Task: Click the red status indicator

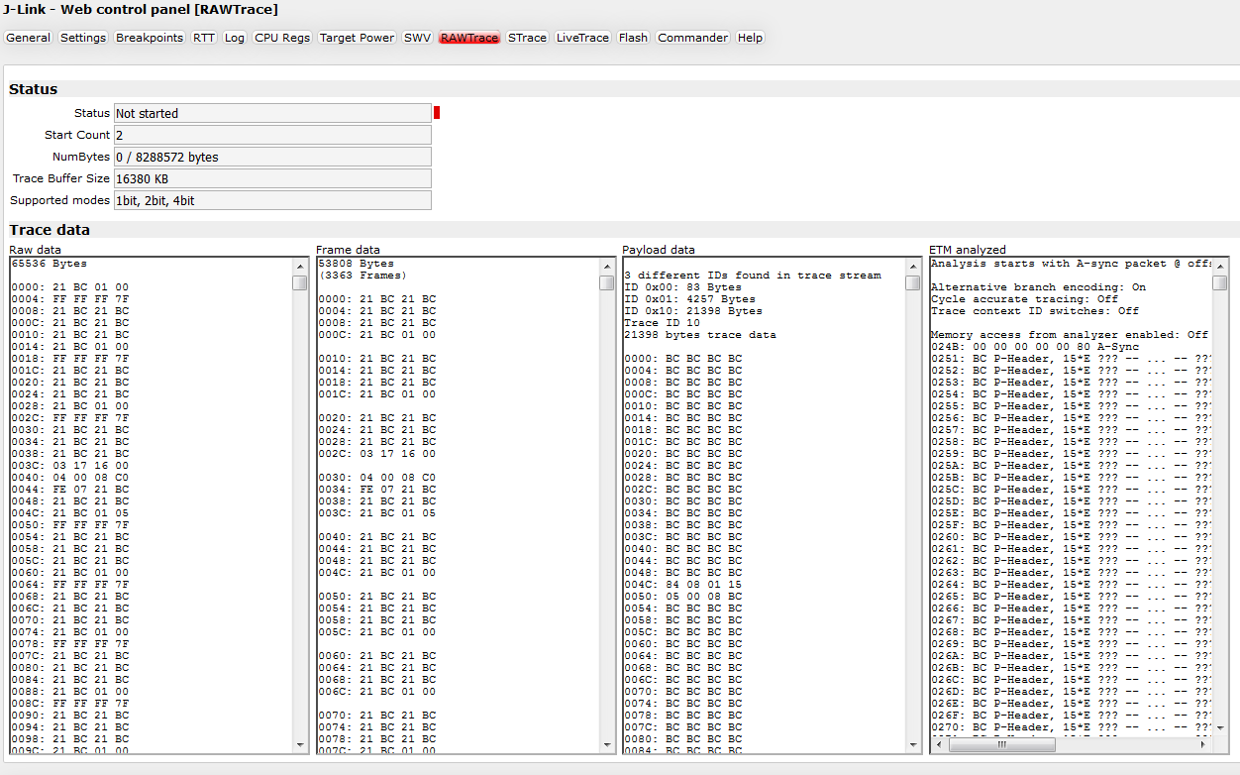Action: tap(437, 113)
